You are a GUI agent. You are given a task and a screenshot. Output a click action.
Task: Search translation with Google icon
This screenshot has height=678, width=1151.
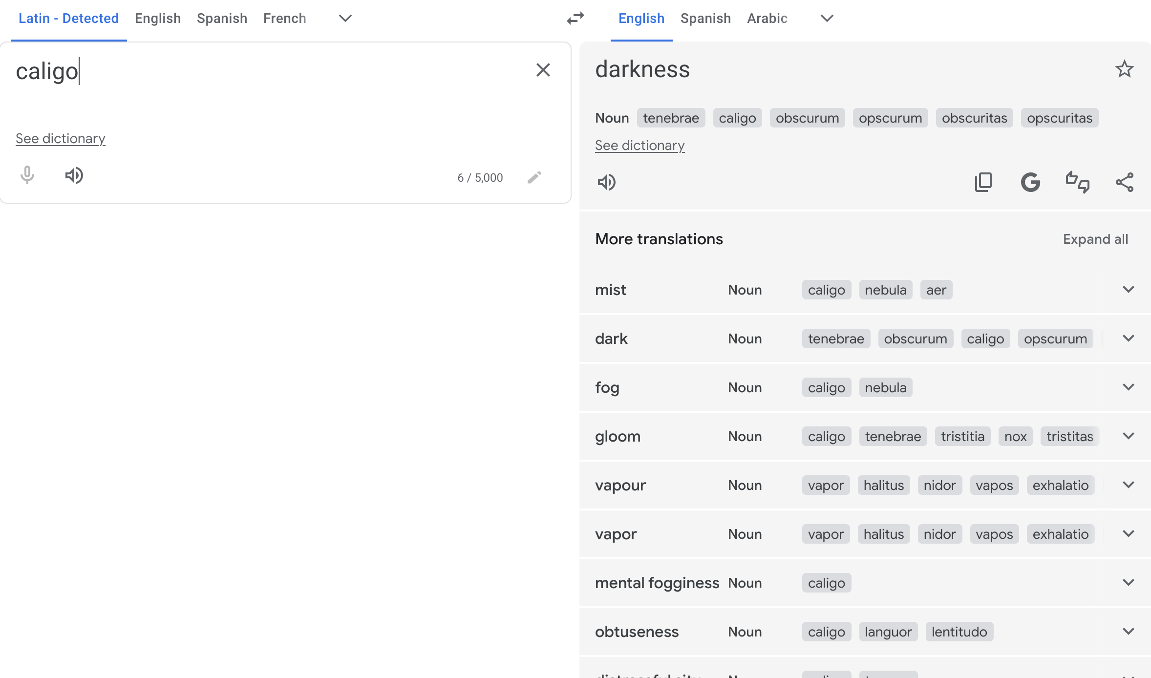point(1030,182)
